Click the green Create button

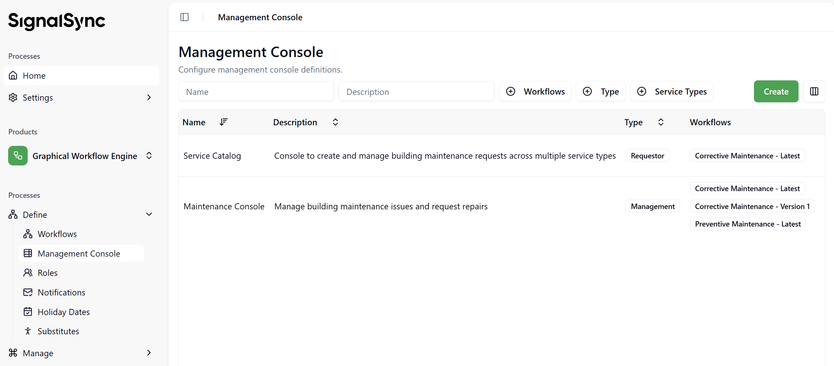tap(776, 91)
